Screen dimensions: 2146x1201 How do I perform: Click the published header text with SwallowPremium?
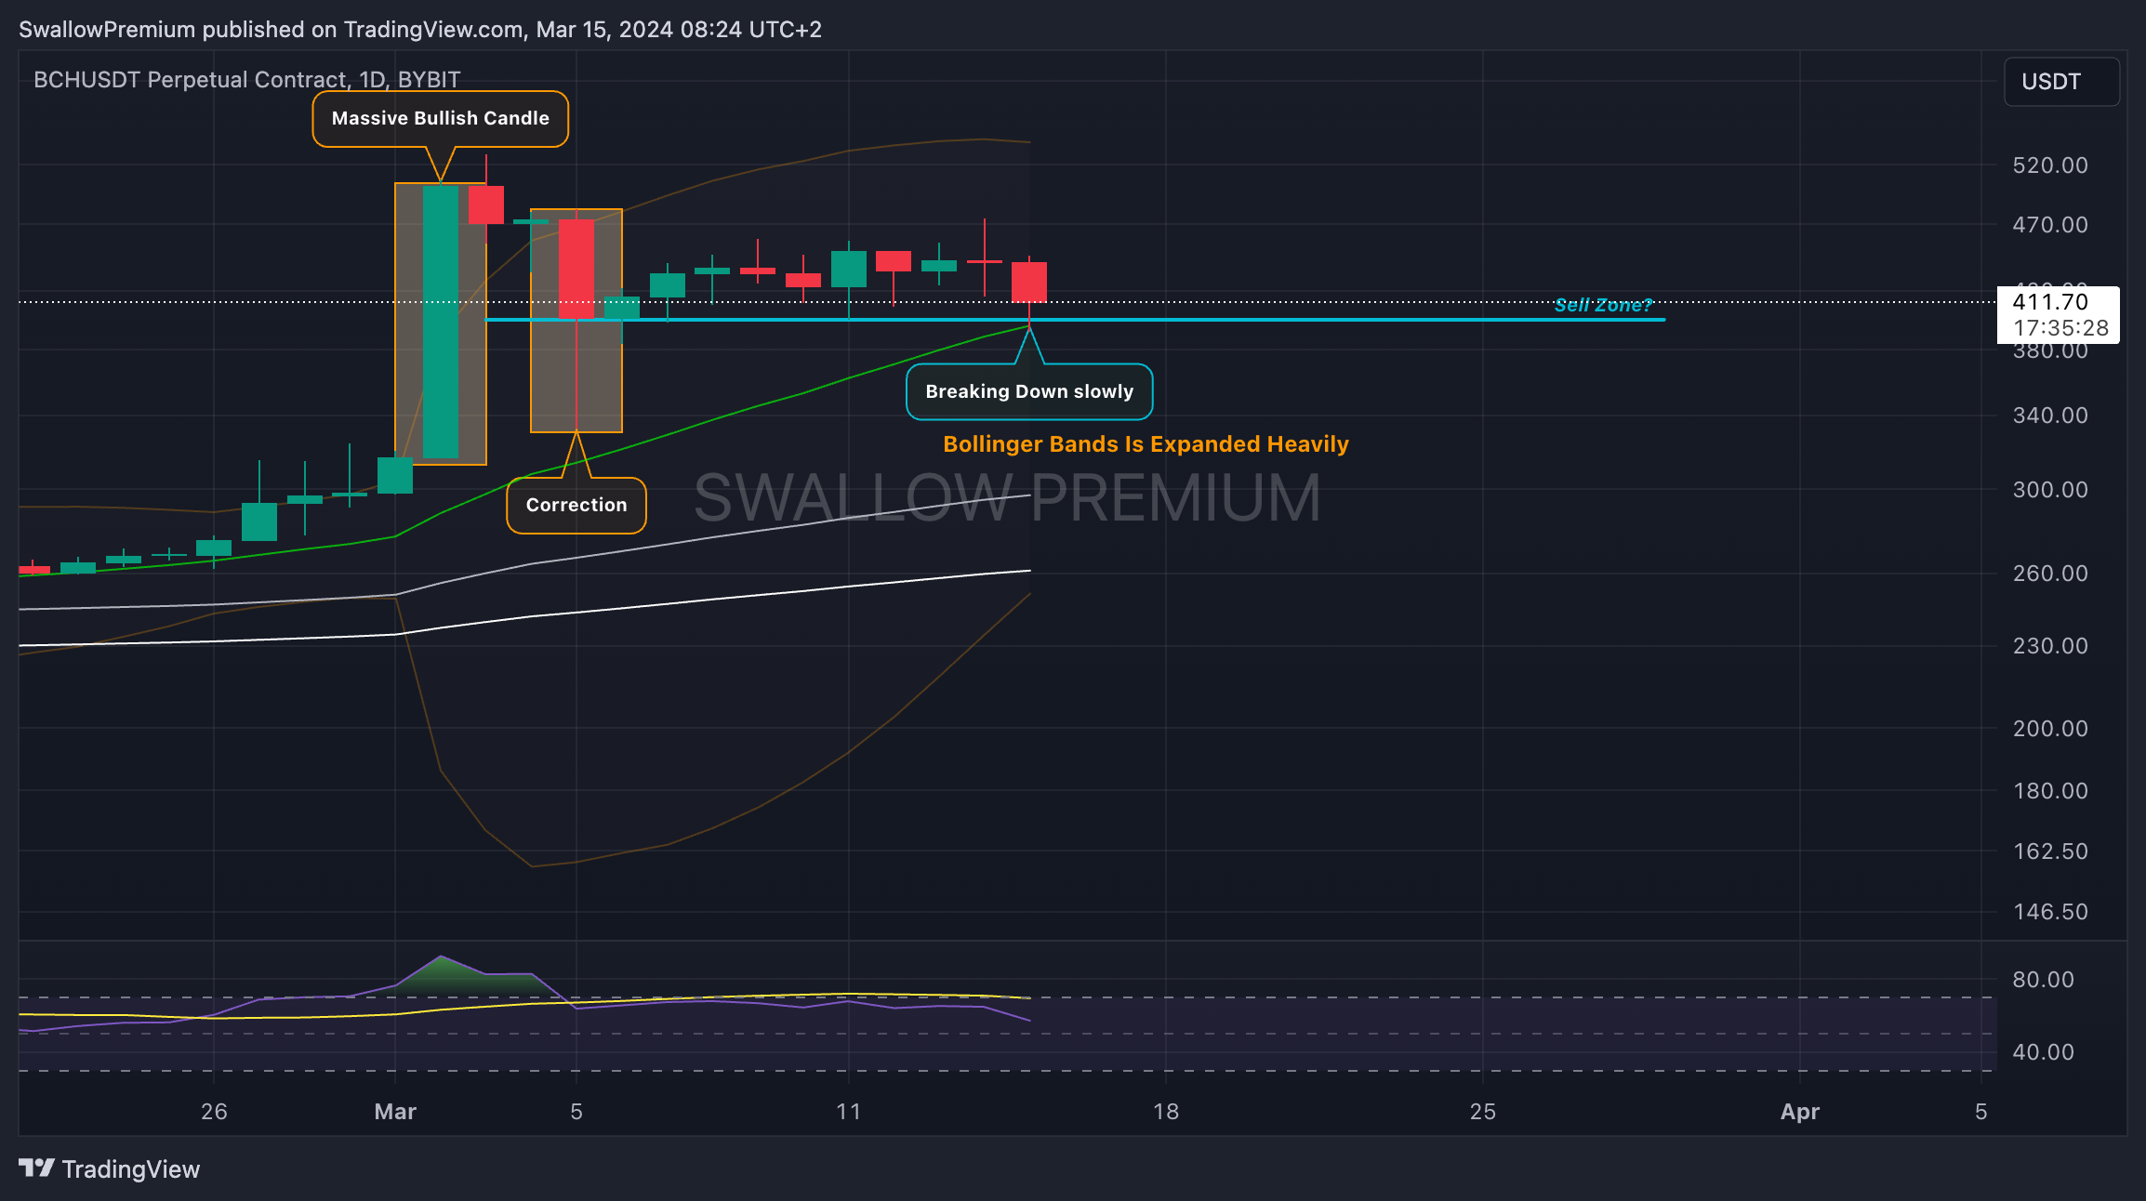(x=420, y=30)
